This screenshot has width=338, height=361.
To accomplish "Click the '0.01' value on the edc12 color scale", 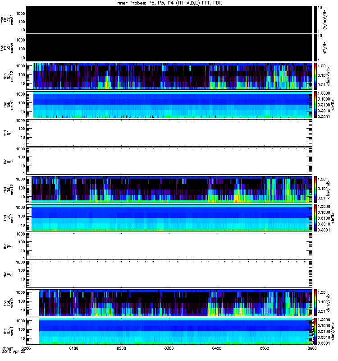I will [322, 311].
